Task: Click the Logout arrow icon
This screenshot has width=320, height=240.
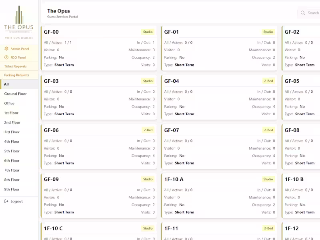Action: pos(6,201)
